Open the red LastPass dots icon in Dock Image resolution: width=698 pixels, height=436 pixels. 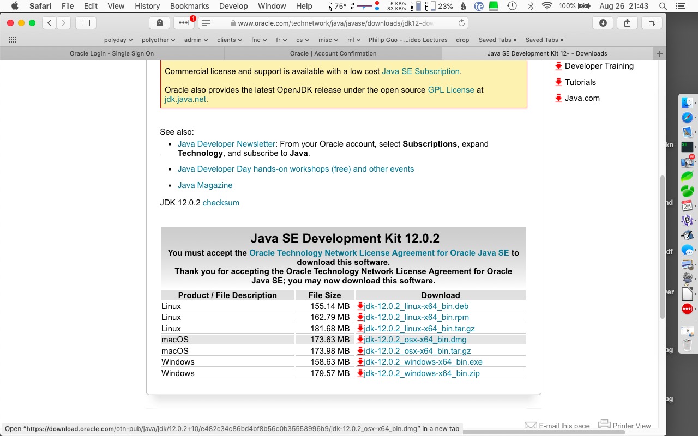[687, 308]
